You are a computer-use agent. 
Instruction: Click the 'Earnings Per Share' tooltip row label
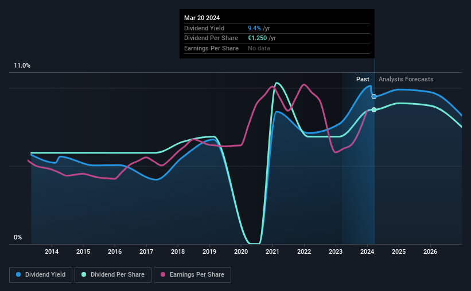point(211,48)
